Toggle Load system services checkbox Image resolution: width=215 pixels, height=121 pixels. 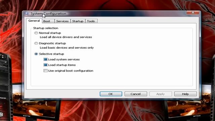45,59
